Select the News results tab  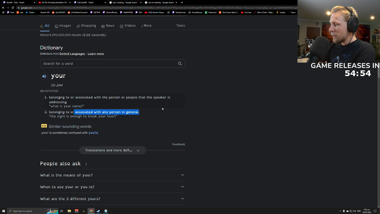point(108,26)
